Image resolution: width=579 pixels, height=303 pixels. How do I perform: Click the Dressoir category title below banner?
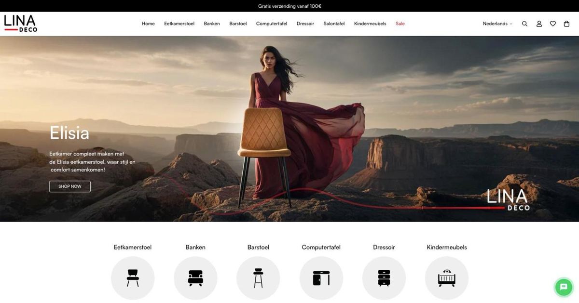(x=384, y=247)
